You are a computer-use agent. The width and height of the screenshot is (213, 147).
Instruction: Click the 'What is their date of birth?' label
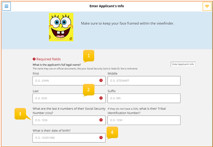point(52,130)
